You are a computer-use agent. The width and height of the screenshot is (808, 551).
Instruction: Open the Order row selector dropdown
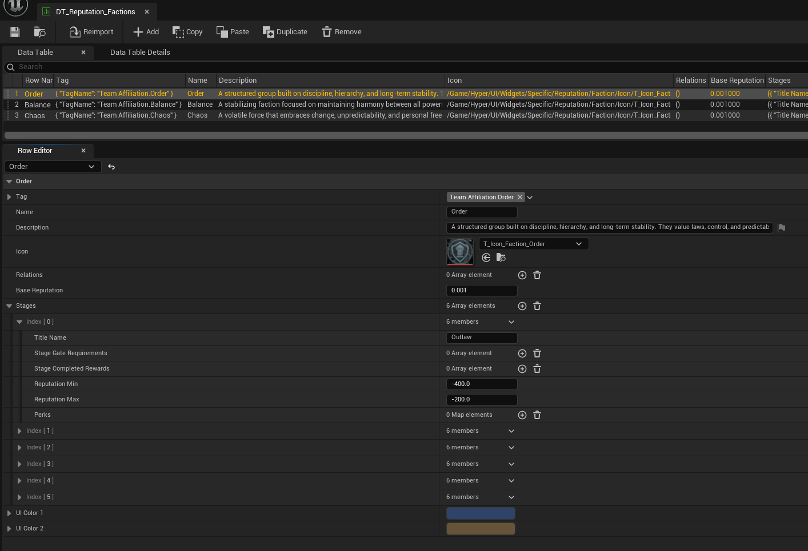coord(53,167)
